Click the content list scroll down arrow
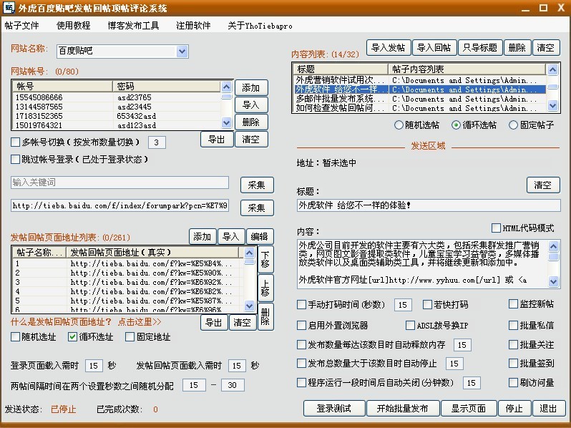This screenshot has width=571, height=428. click(x=553, y=106)
